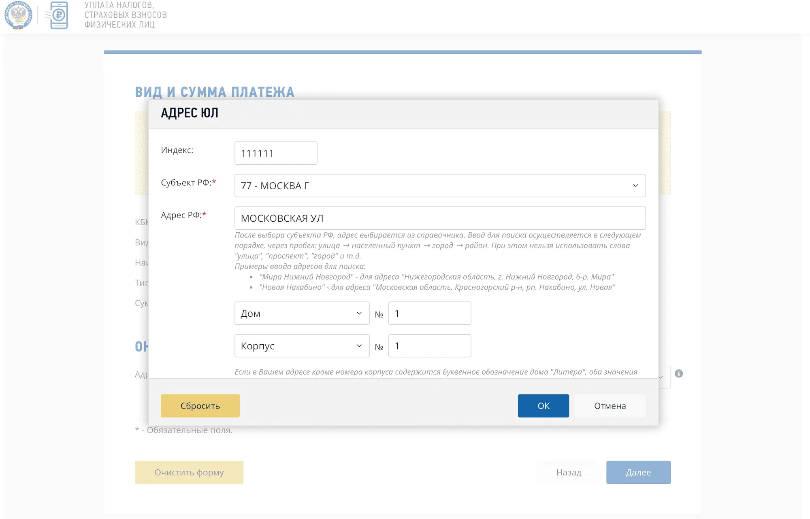Click the Адрес РФ street input field
This screenshot has width=810, height=519.
[x=439, y=218]
